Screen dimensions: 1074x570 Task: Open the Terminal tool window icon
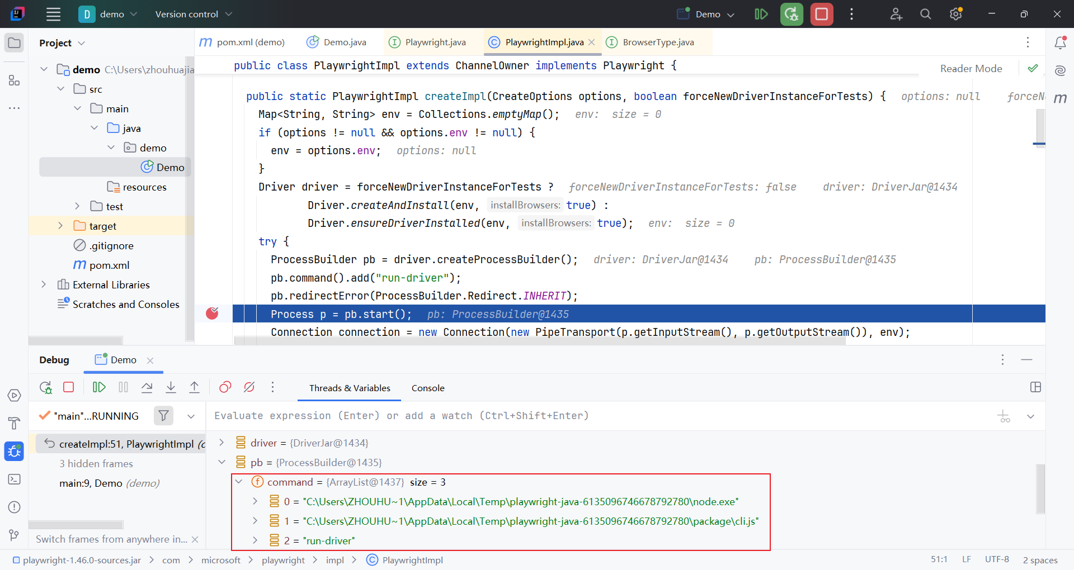[x=15, y=479]
